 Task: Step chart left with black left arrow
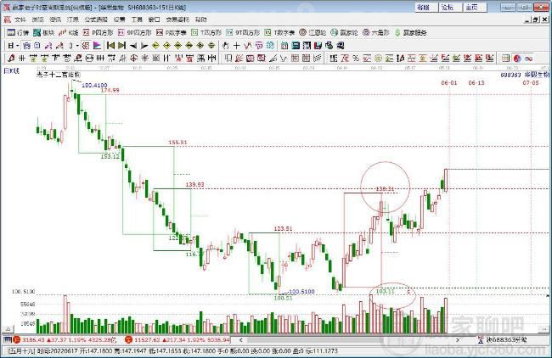133,46
